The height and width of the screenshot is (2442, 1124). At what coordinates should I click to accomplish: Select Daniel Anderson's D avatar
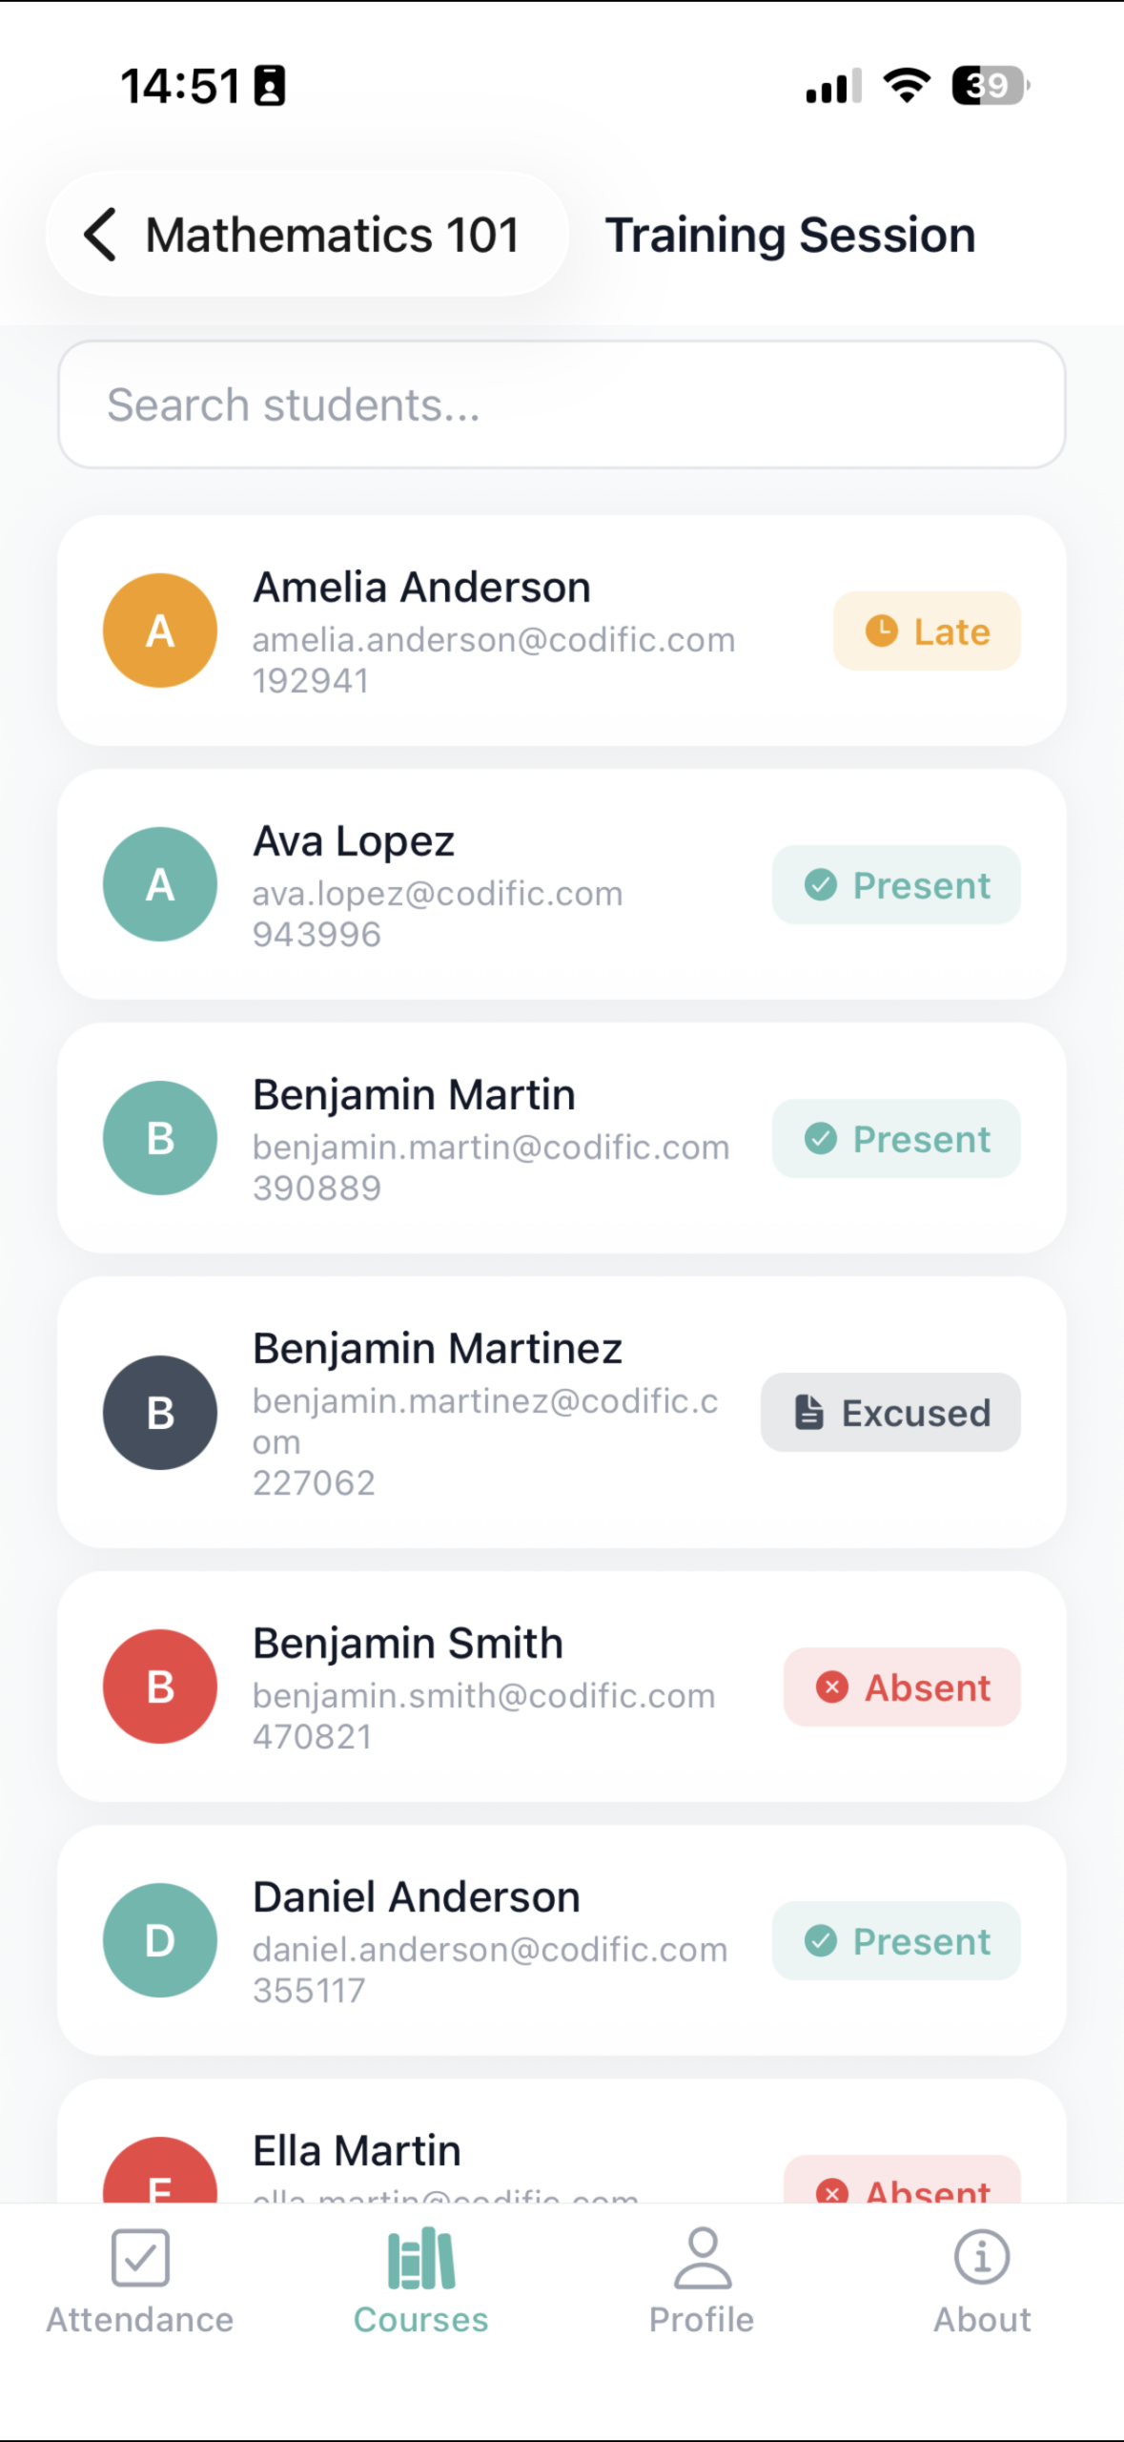pyautogui.click(x=160, y=1940)
